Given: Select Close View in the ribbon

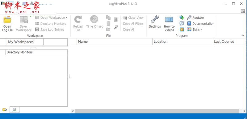Looking at the screenshot, I should (x=133, y=18).
